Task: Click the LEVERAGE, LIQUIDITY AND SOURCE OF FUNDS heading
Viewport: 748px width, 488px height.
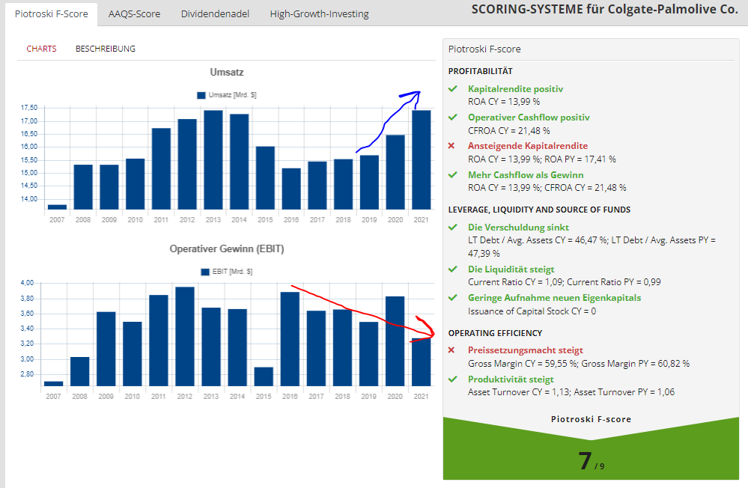Action: [x=539, y=210]
